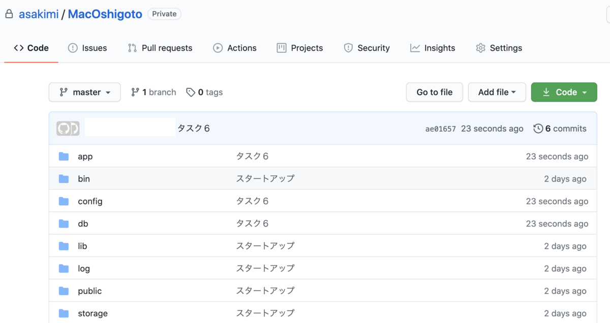Click the branch icon beside '1 branch'
Screen dimensions: 610x323
click(x=135, y=92)
